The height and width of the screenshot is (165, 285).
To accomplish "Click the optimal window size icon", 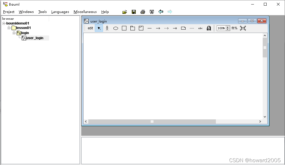I will coord(243,28).
